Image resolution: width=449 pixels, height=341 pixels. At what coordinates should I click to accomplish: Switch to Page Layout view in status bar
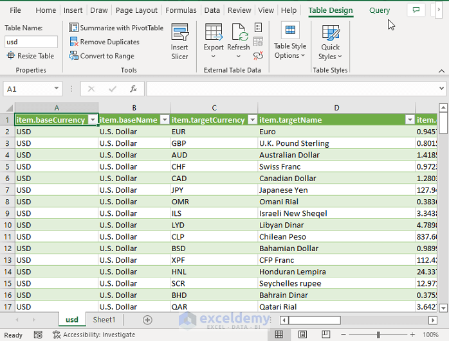coord(302,335)
